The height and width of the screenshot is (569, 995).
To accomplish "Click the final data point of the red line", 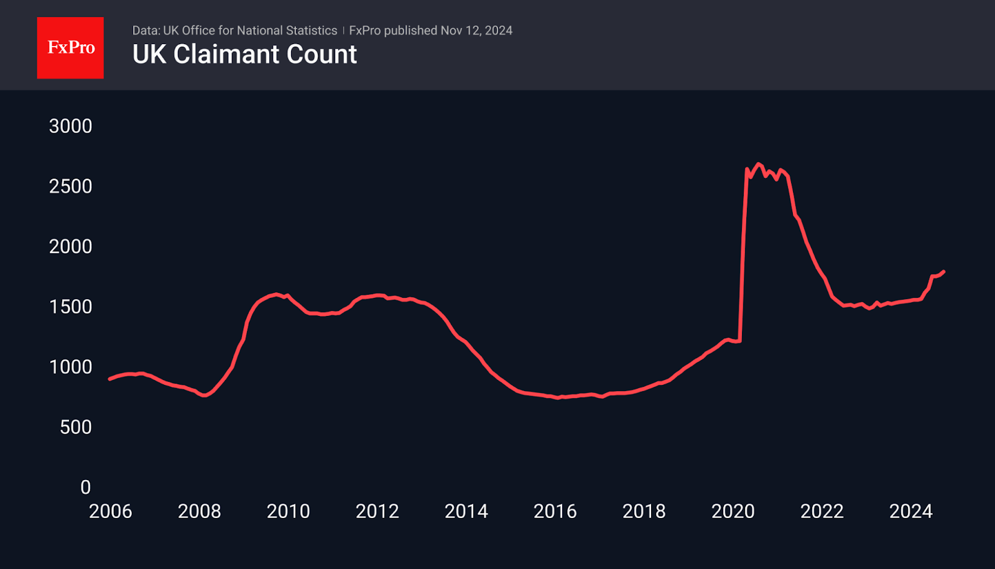I will [x=943, y=272].
